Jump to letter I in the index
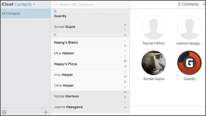 point(125,51)
